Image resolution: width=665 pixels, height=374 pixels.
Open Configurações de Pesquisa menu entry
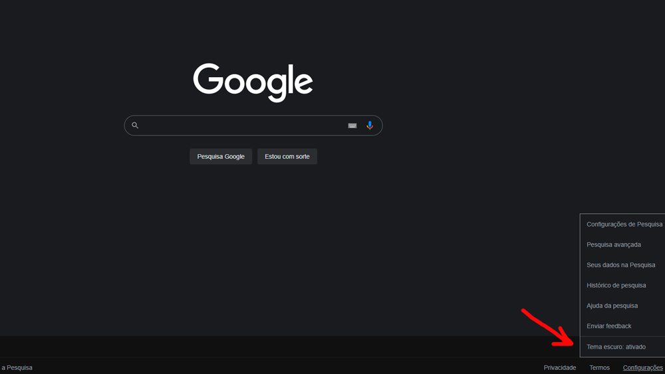coord(624,225)
